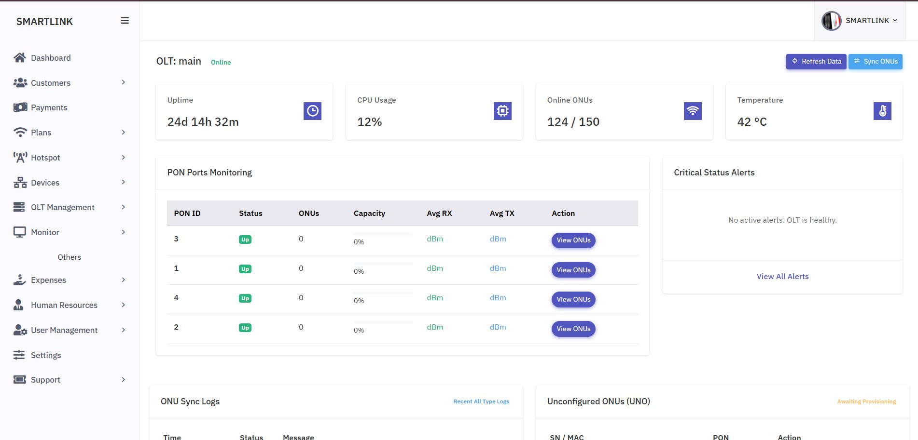Open the View All Alerts link
Screen dimensions: 918x440
coord(782,277)
